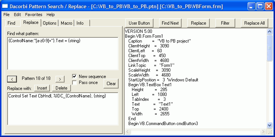275x137 pixels.
Task: Go to next pattern with right arrow
Action: 60,79
